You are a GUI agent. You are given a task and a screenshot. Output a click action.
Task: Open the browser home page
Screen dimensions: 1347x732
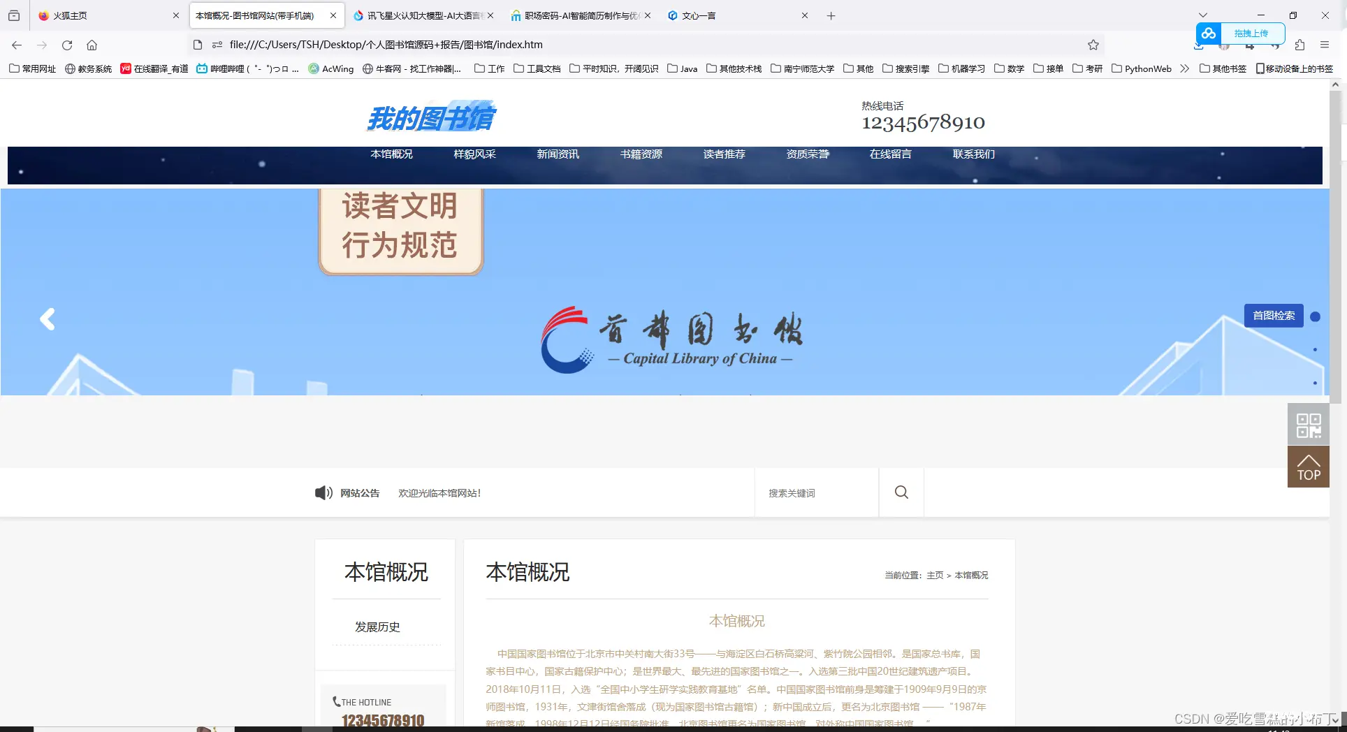click(92, 45)
